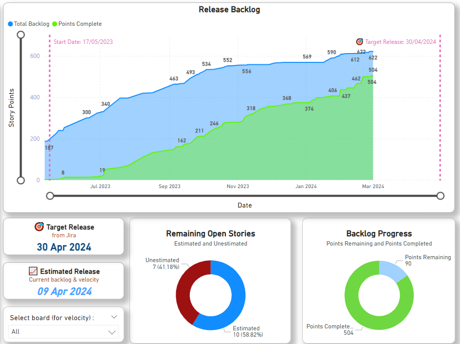460x344 pixels.
Task: Click the Nov 2023 axis label
Action: [x=238, y=186]
